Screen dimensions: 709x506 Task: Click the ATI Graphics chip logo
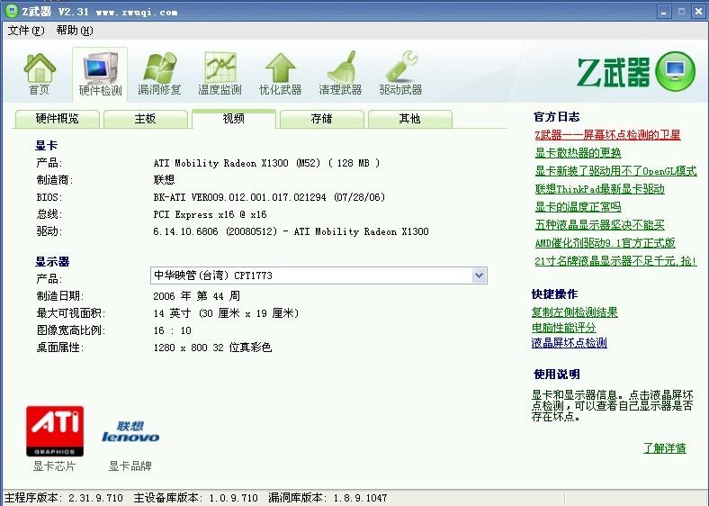pyautogui.click(x=55, y=431)
